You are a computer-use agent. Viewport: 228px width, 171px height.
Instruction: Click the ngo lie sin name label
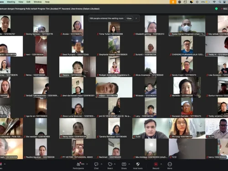click(36, 116)
